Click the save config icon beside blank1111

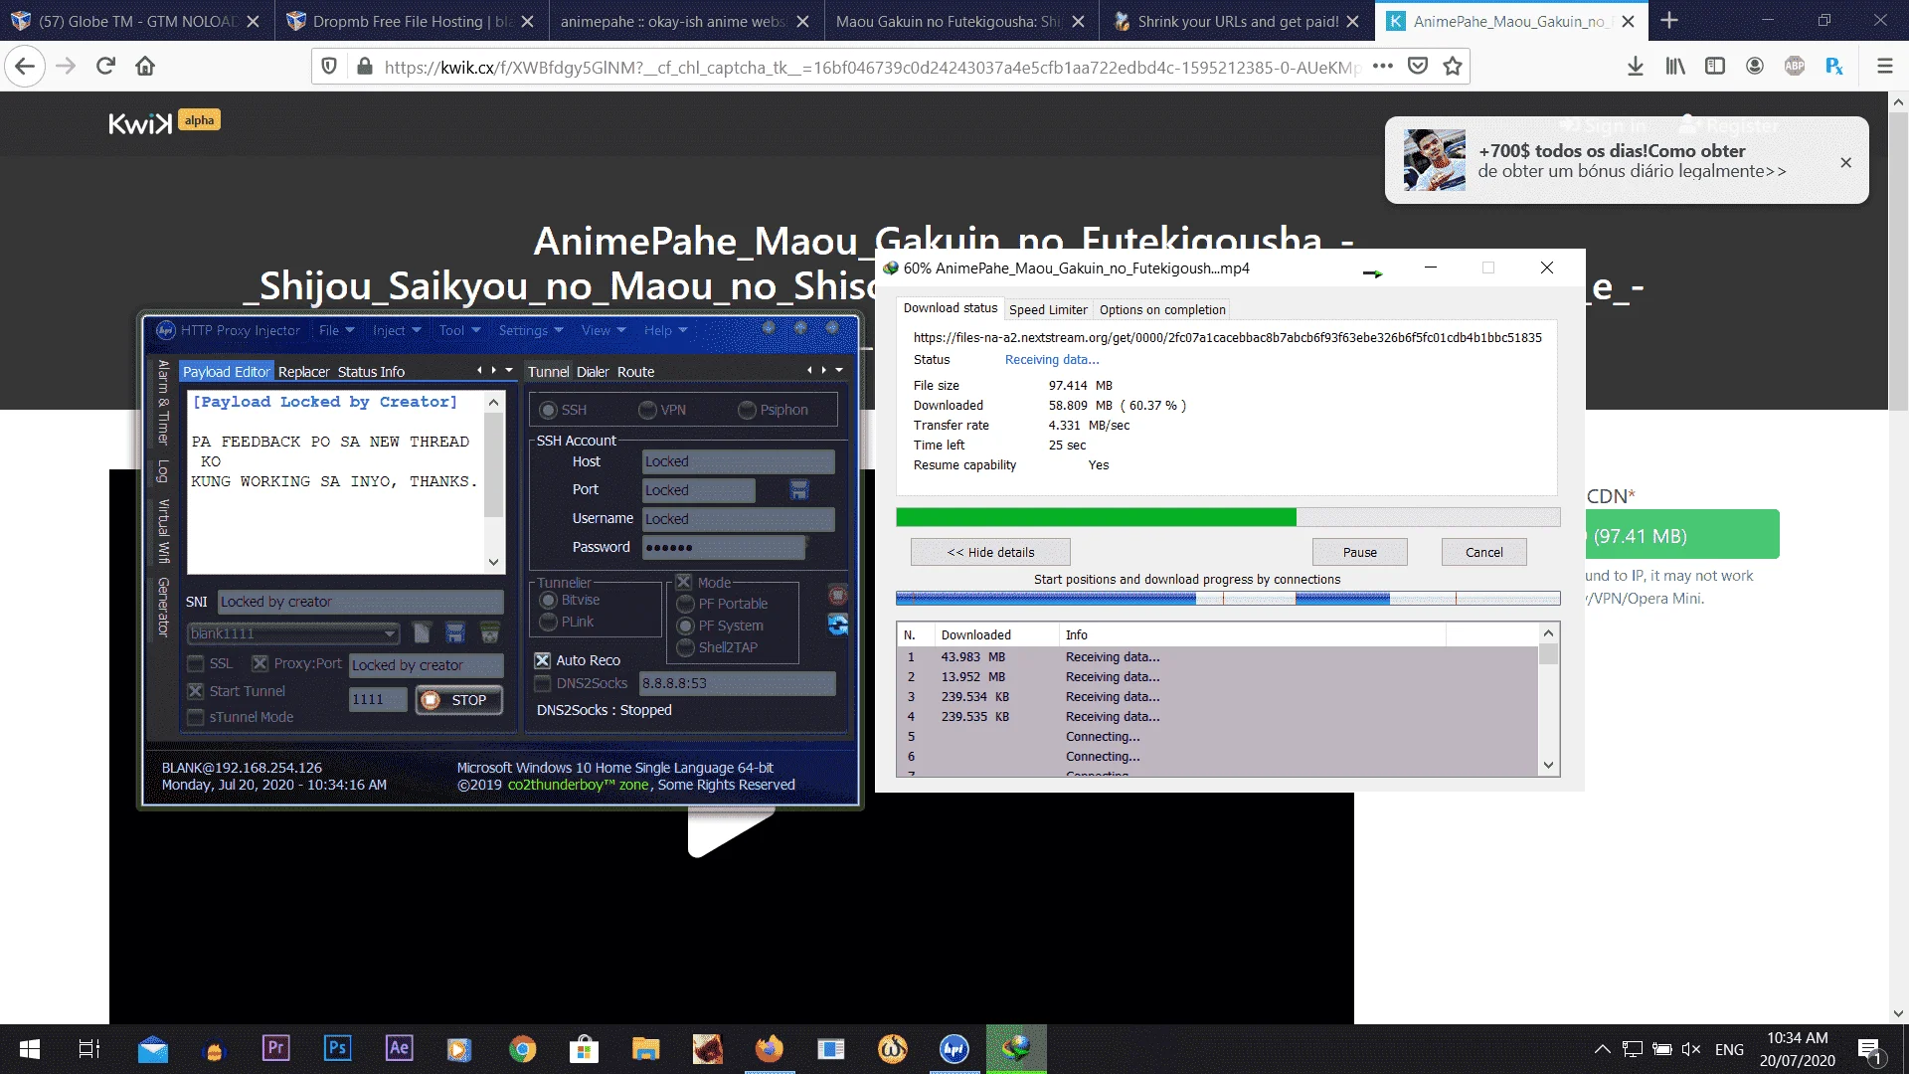tap(454, 632)
